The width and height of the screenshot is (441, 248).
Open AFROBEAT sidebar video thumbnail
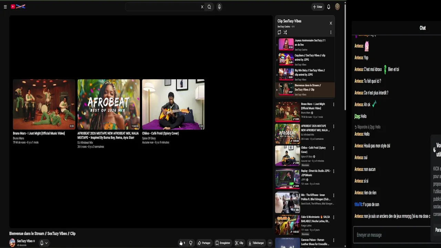click(x=287, y=134)
